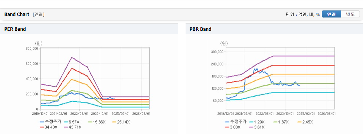The image size is (363, 134).
Task: Click 2019/12/01 date label on PBR chart
Action: coord(225,114)
